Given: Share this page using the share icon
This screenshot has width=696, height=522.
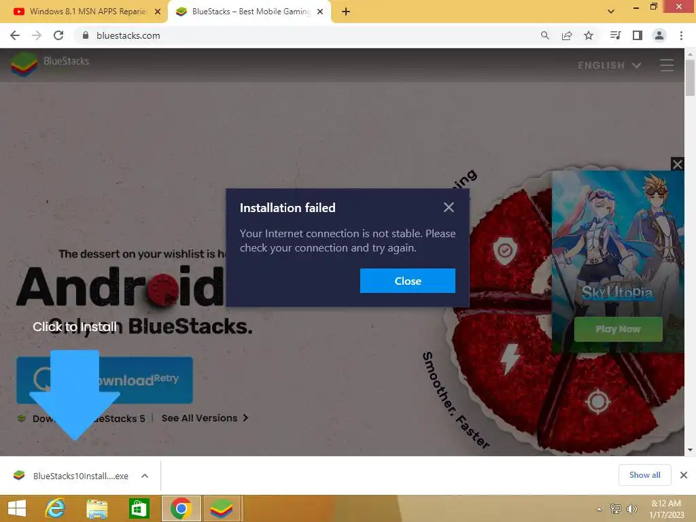Looking at the screenshot, I should click(567, 35).
